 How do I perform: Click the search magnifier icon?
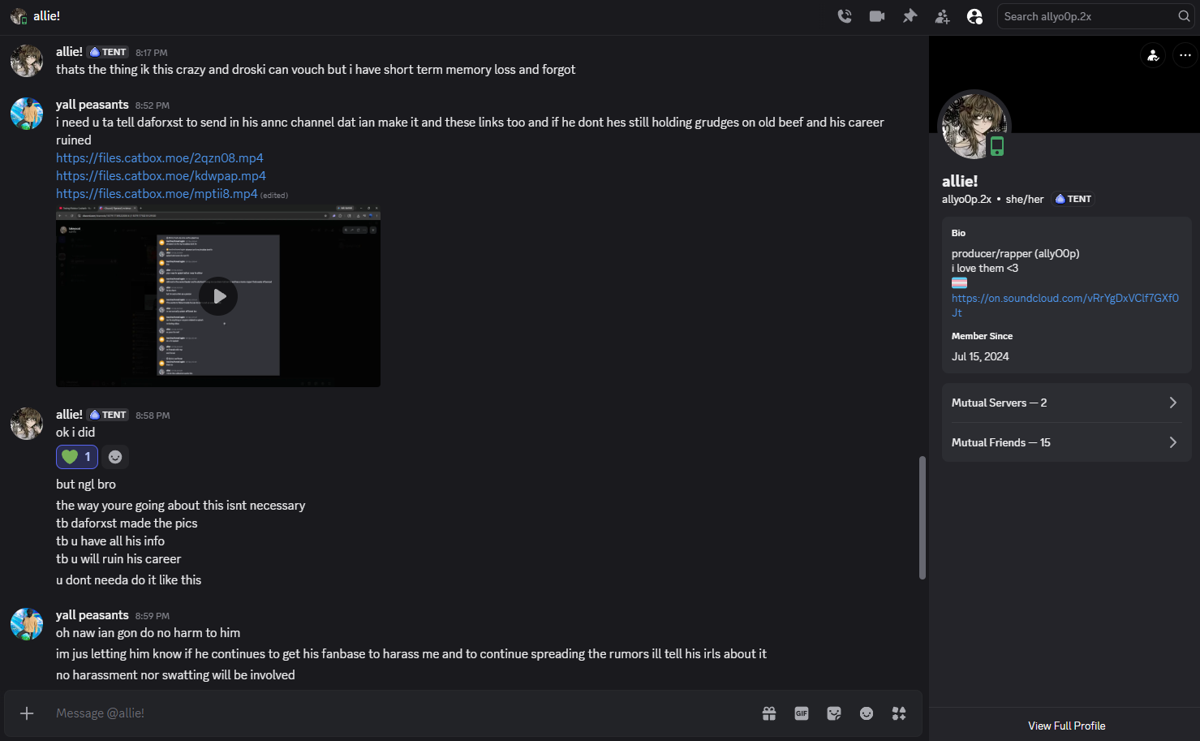click(x=1184, y=16)
